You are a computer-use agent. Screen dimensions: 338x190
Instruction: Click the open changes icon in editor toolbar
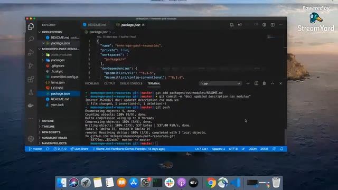coord(232,25)
